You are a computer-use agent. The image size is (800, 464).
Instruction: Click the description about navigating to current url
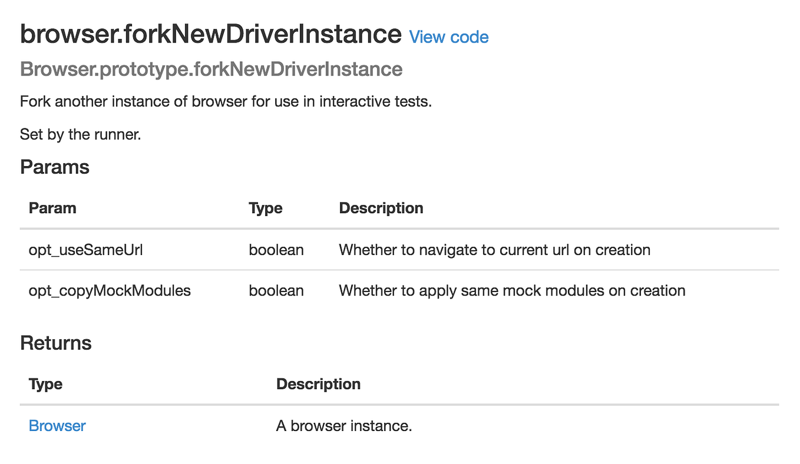pyautogui.click(x=494, y=250)
